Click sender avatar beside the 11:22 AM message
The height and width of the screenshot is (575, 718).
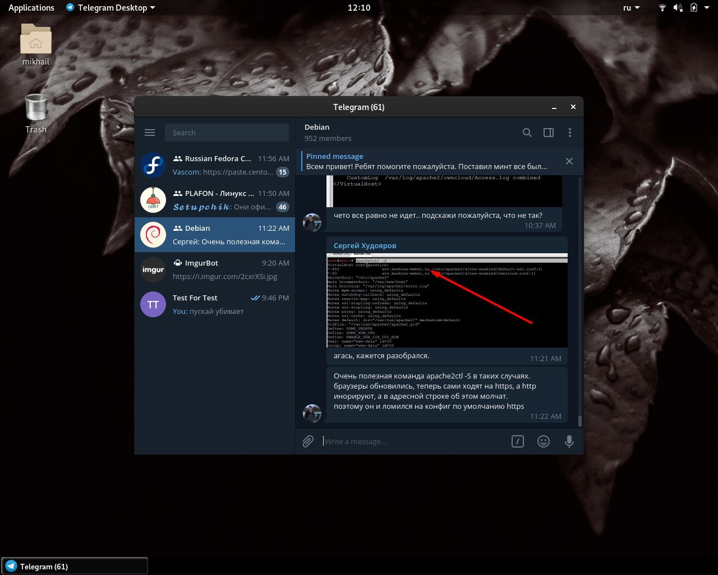[312, 413]
